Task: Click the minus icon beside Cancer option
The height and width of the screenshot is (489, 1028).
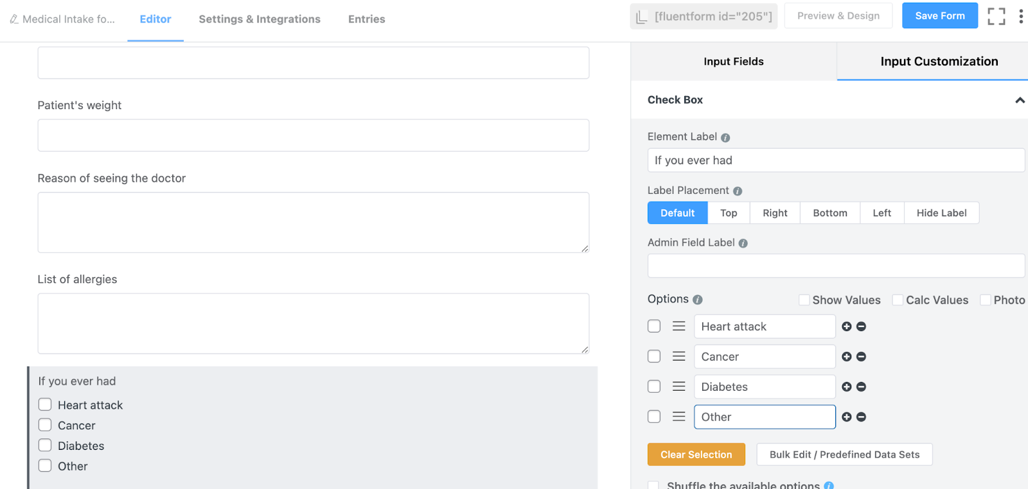Action: (x=861, y=357)
